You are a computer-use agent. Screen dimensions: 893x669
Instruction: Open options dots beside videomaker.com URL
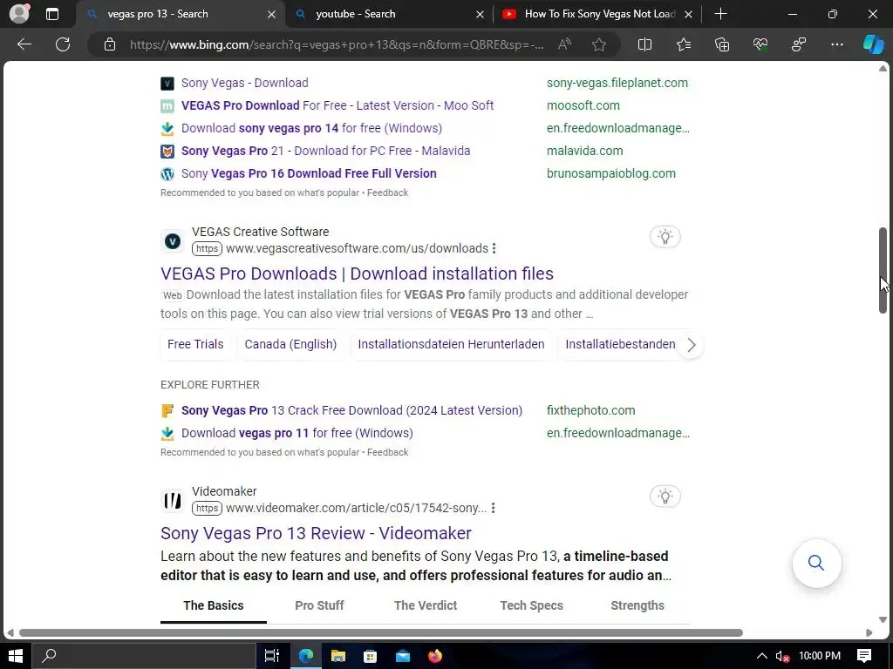pos(494,508)
